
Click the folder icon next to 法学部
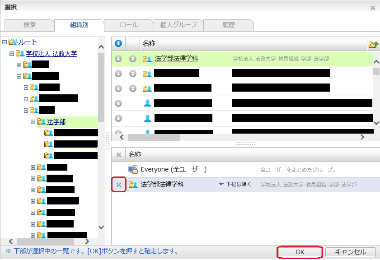(42, 121)
